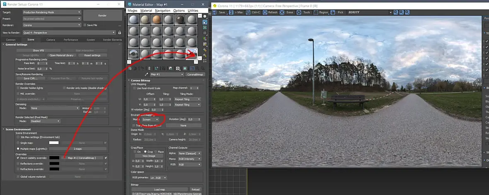
Task: Copy render with the Ctrl+C toolbar button
Action: point(253,12)
